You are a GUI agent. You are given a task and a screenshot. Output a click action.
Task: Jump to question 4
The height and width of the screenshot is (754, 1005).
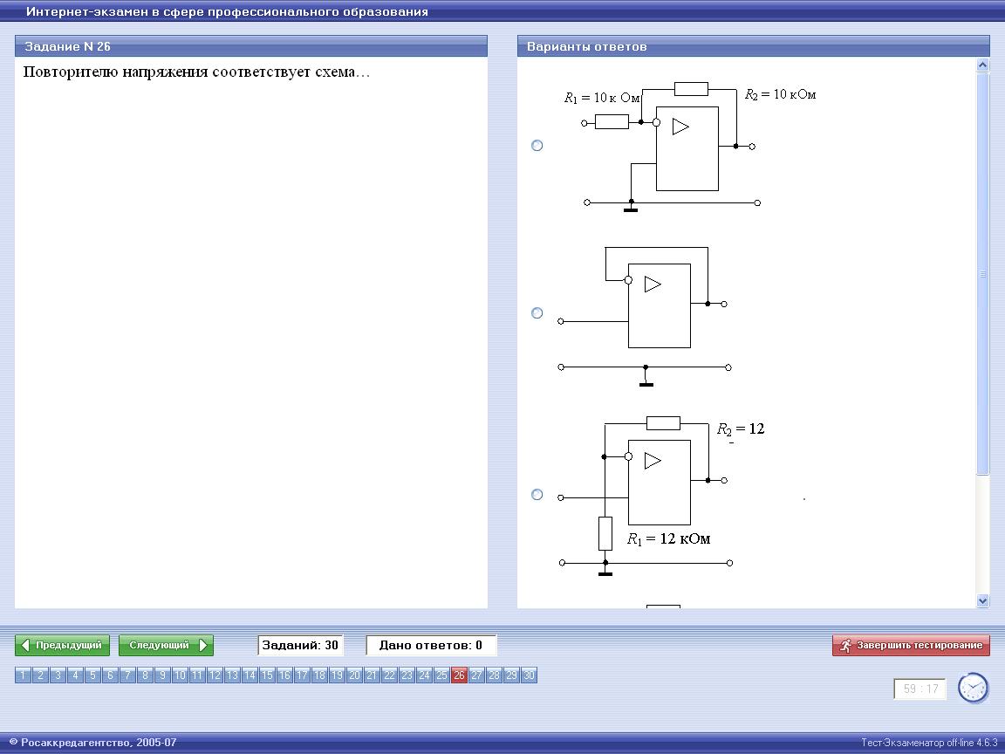[75, 675]
